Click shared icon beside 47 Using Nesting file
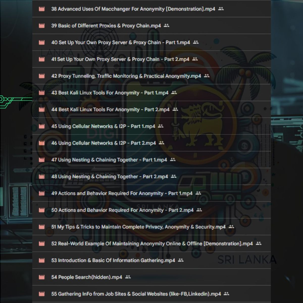 (173, 160)
